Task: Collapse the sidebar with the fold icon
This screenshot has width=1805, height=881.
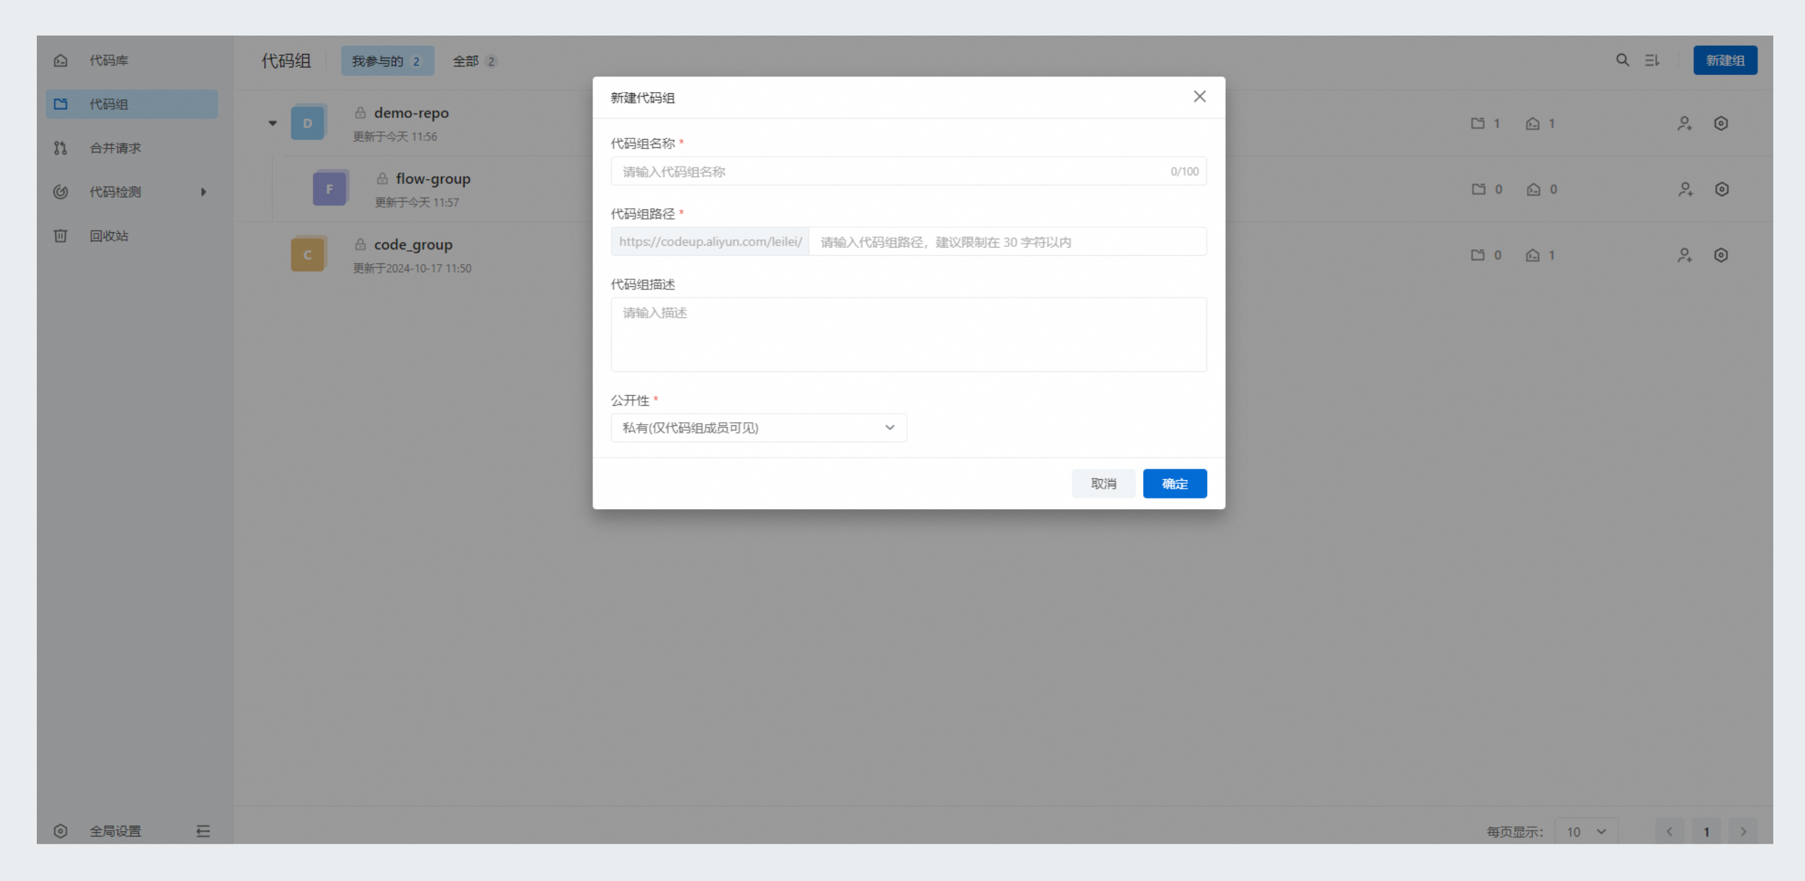Action: [x=203, y=830]
